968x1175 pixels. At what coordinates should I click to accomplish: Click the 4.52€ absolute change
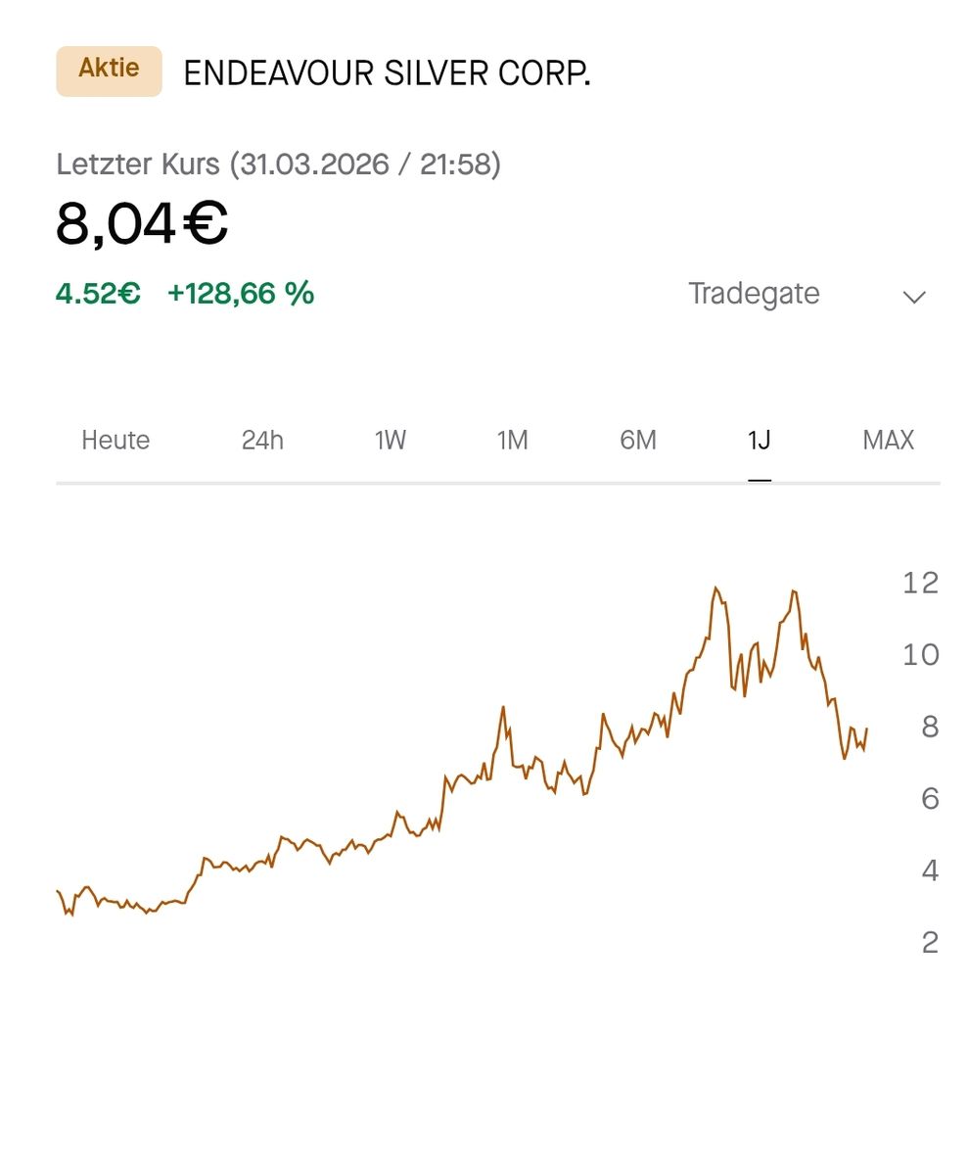98,293
